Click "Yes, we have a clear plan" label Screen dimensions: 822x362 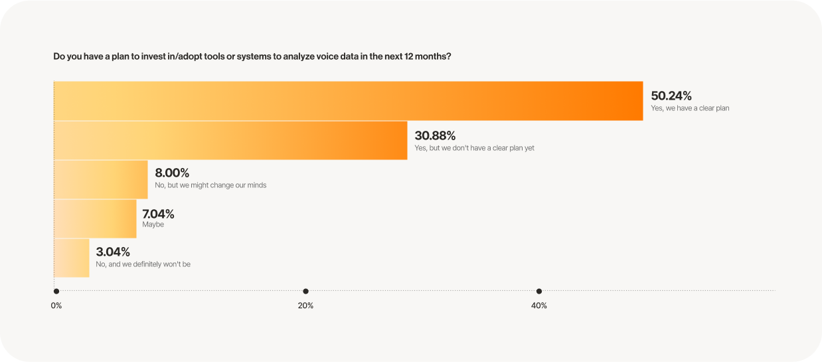690,108
